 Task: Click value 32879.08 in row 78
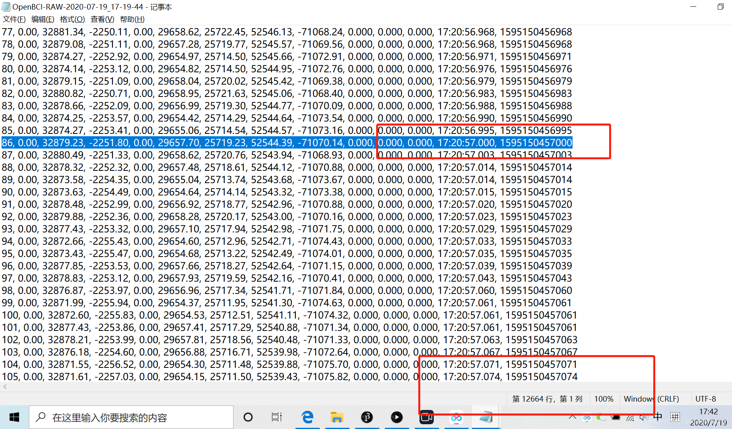[x=63, y=44]
